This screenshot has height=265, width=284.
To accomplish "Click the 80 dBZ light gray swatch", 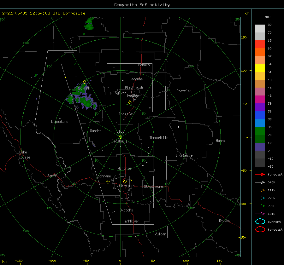I will [260, 29].
